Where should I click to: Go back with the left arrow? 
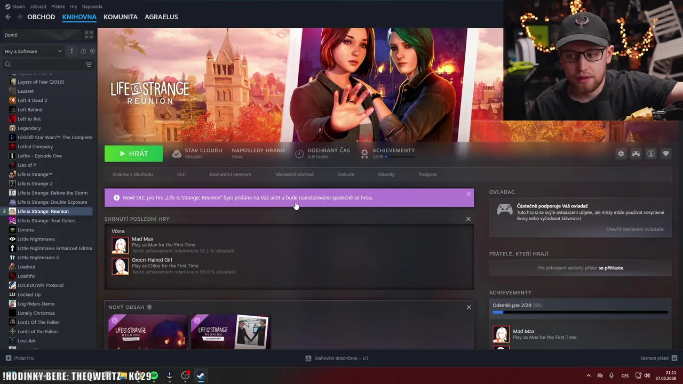(8, 17)
